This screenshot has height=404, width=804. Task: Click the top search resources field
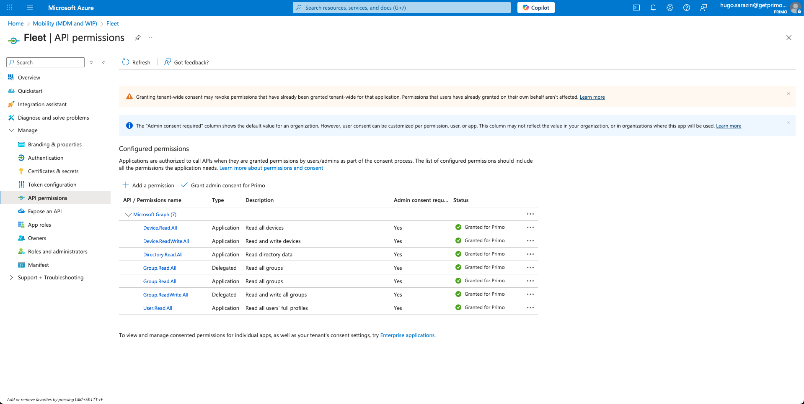coord(401,8)
